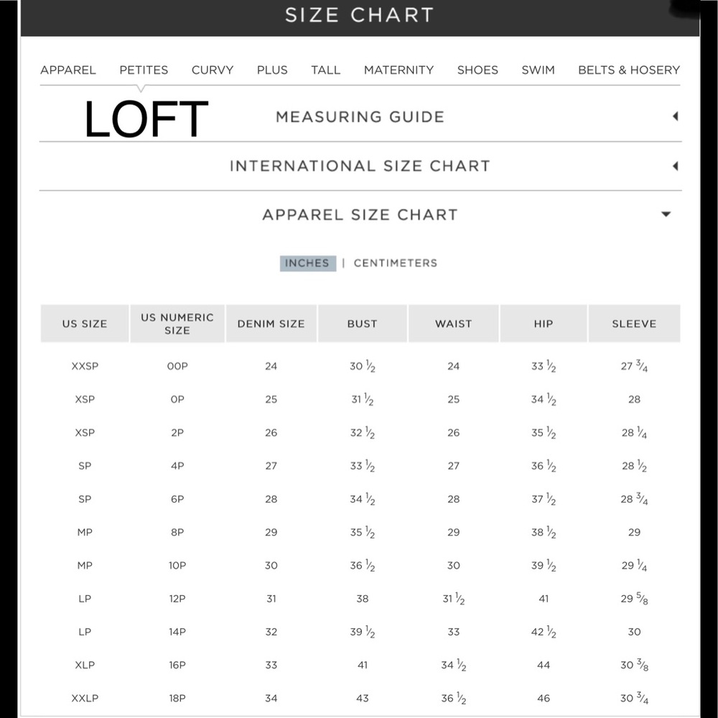Select the Petites tab

coord(144,70)
